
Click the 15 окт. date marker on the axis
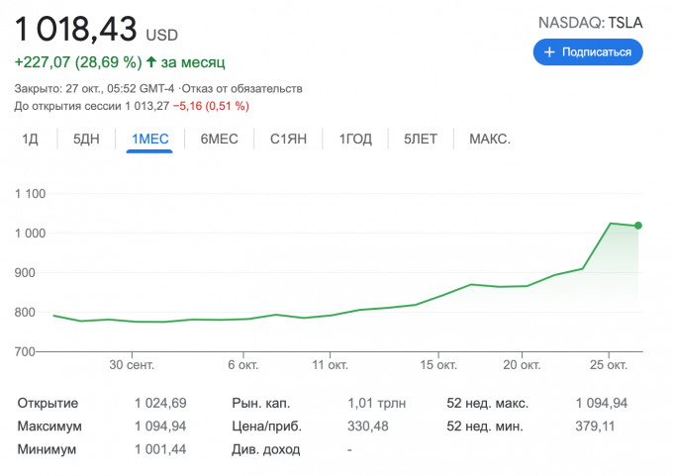(x=438, y=365)
